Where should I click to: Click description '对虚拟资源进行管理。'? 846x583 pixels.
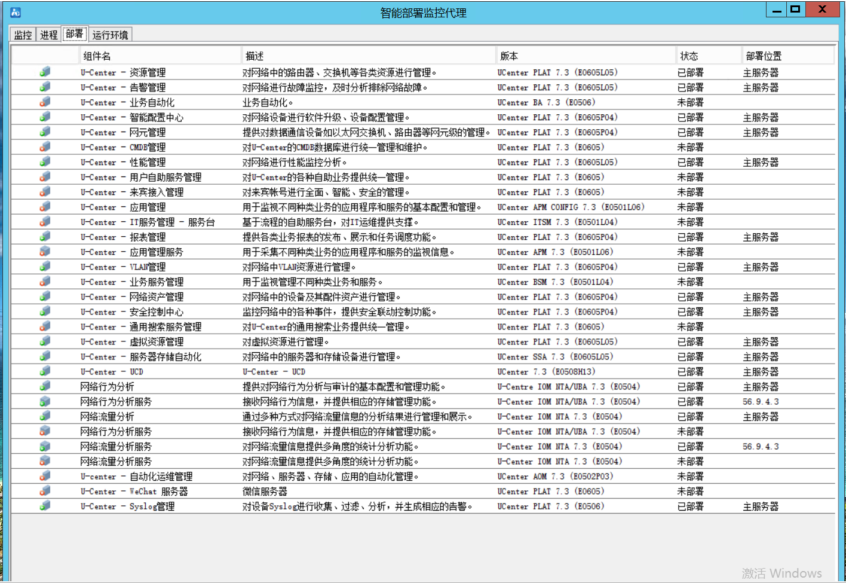tap(286, 341)
